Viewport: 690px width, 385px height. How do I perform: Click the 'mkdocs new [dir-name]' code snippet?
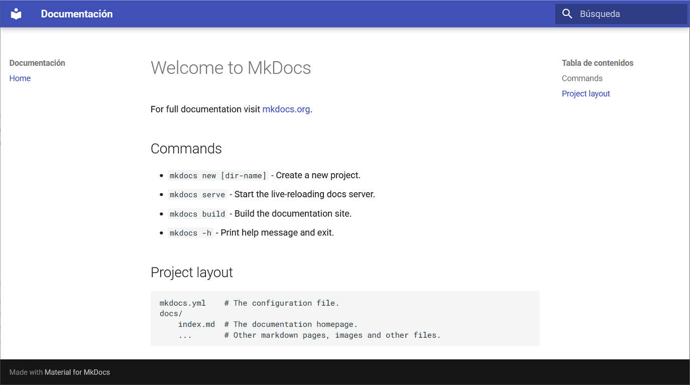218,176
